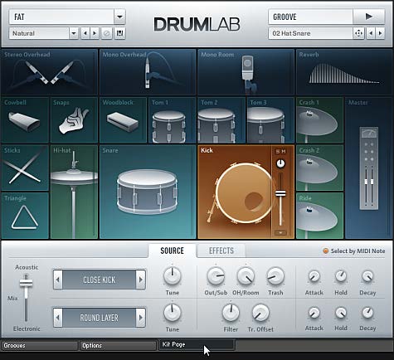Select next layer after ROUND LAYER

[x=140, y=318]
